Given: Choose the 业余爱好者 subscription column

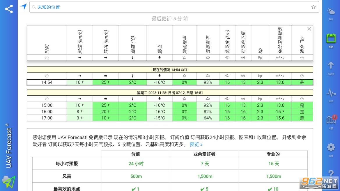Looking at the screenshot, I should pyautogui.click(x=204, y=154).
